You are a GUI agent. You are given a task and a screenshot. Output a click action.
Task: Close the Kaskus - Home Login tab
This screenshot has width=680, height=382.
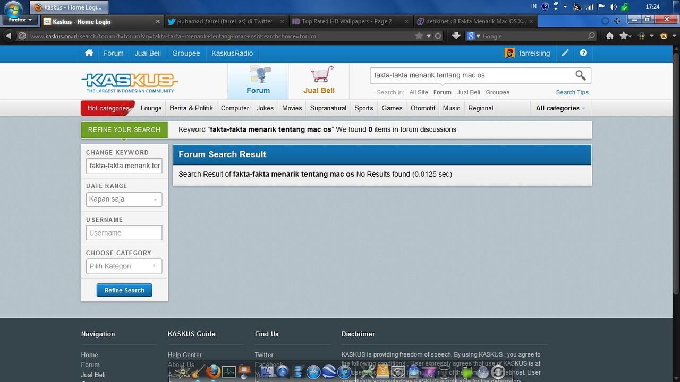pos(158,21)
